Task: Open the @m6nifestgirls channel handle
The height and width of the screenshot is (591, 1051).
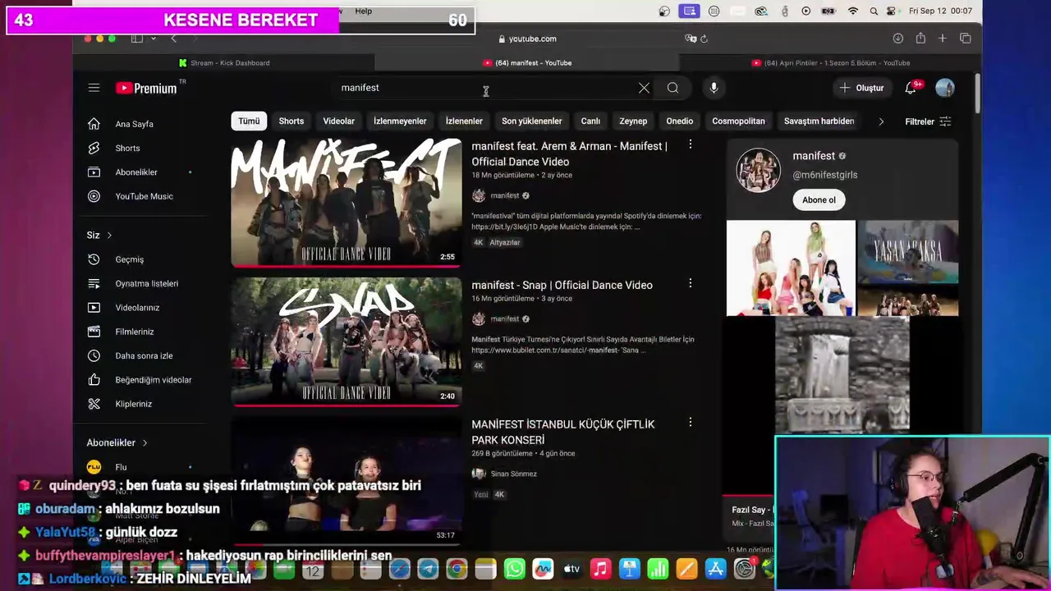Action: (824, 175)
